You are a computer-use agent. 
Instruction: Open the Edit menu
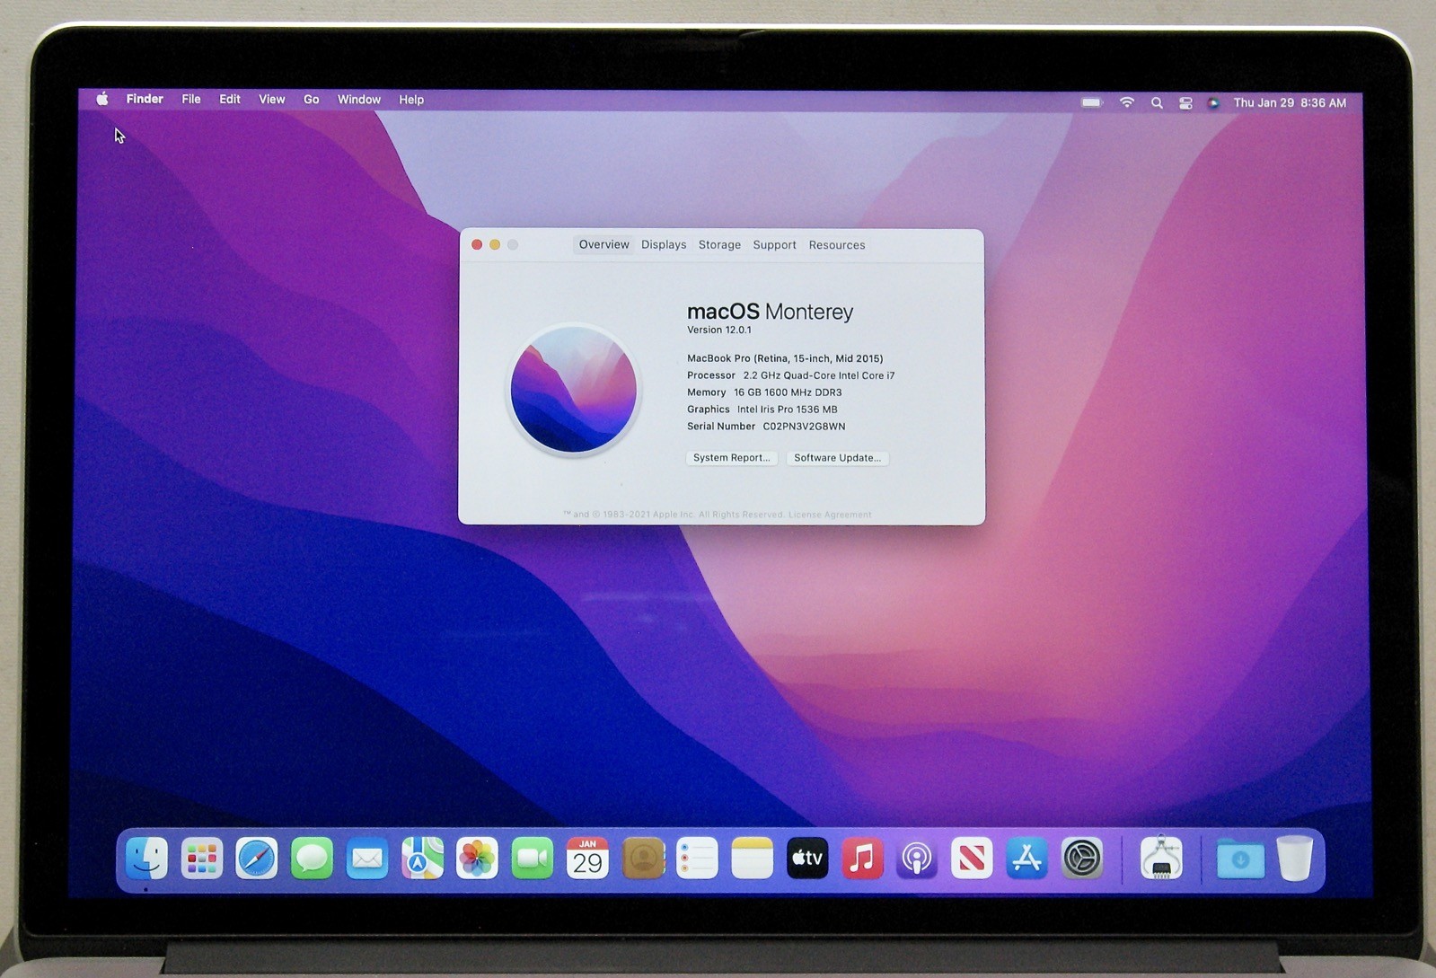(x=230, y=99)
